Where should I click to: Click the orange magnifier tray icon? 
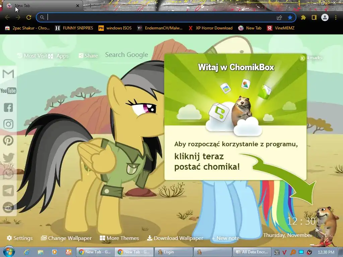tap(293, 252)
